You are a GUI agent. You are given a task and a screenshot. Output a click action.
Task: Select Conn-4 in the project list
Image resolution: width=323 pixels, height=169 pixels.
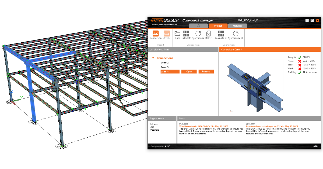(x=170, y=72)
